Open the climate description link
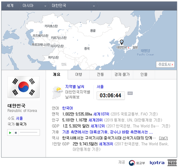The width and height of the screenshot is (178, 168). [x=107, y=132]
